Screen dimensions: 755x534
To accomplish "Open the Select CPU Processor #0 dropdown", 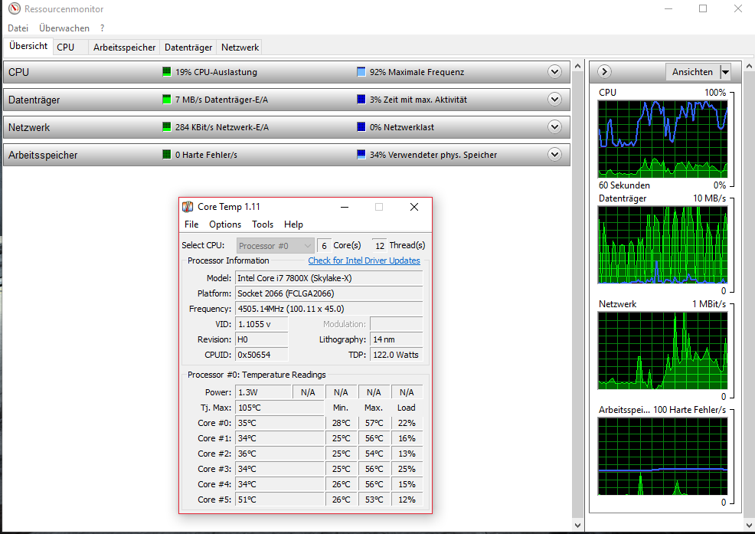I will (276, 246).
